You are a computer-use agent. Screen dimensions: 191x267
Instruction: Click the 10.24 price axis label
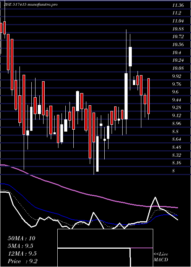click(178, 60)
